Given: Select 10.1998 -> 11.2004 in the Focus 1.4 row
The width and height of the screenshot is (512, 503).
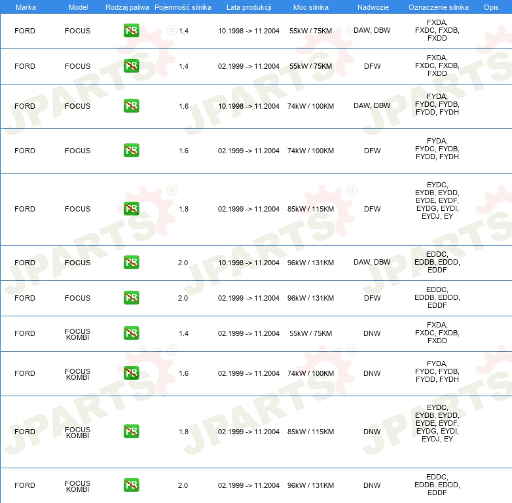Looking at the screenshot, I should click(x=249, y=31).
